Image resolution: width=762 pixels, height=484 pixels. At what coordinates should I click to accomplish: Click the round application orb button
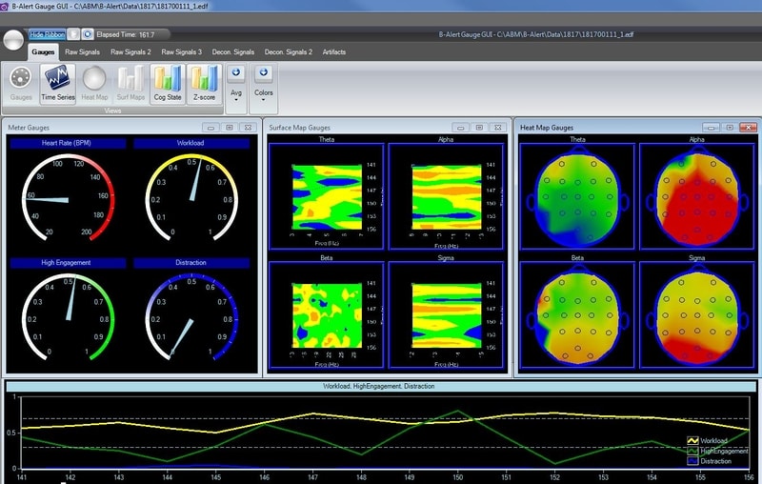coord(14,40)
